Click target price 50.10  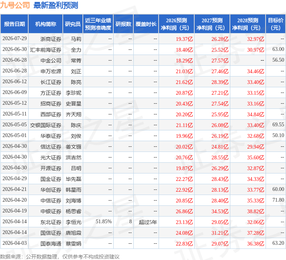[x=278, y=135]
